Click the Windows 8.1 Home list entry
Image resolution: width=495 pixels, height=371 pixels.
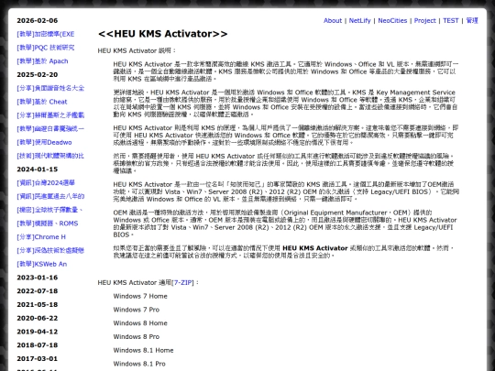click(143, 350)
